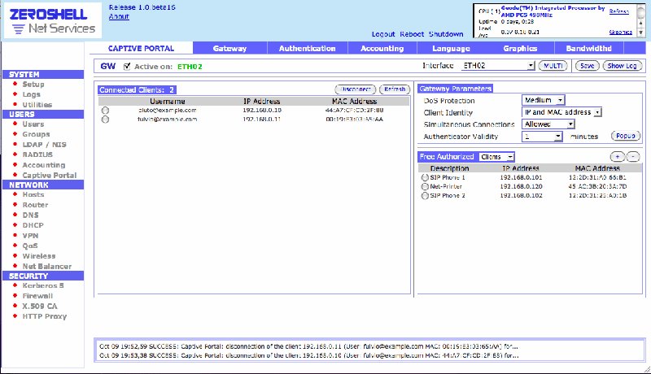Viewport: 651px width, 374px height.
Task: Choose the Net-Printer radio button
Action: 424,186
